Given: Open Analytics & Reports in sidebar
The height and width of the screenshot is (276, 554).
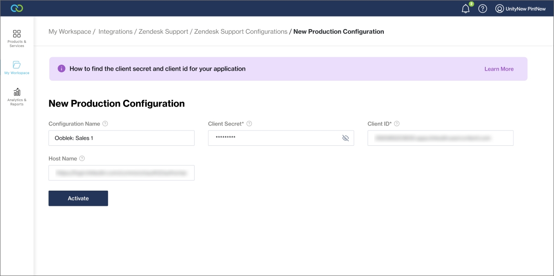Looking at the screenshot, I should click(17, 97).
